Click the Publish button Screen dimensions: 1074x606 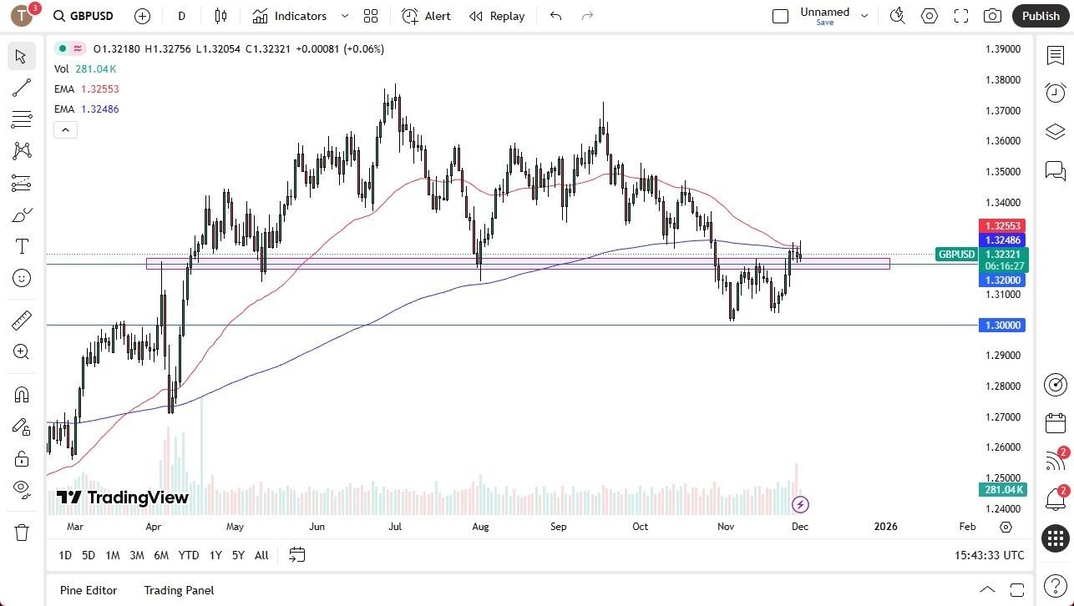tap(1040, 16)
